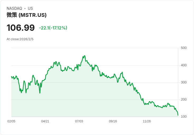Click the 11/26 x-axis date label
Image resolution: width=194 pixels, height=135 pixels.
[x=147, y=121]
